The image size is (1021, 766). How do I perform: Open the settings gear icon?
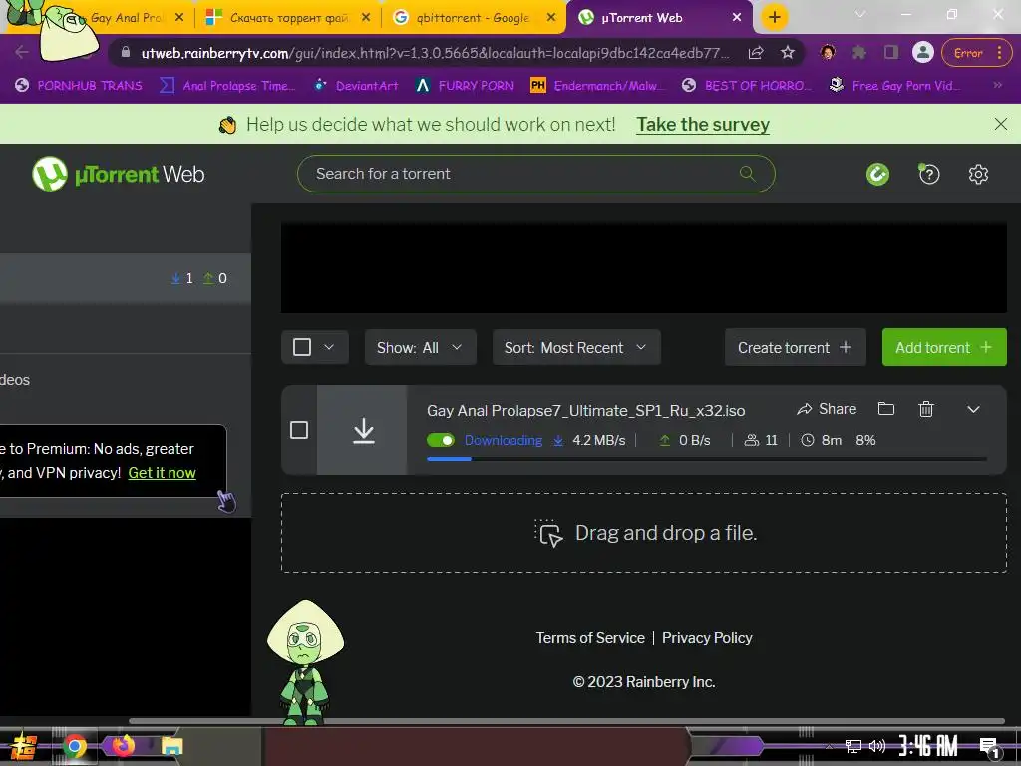click(x=978, y=174)
